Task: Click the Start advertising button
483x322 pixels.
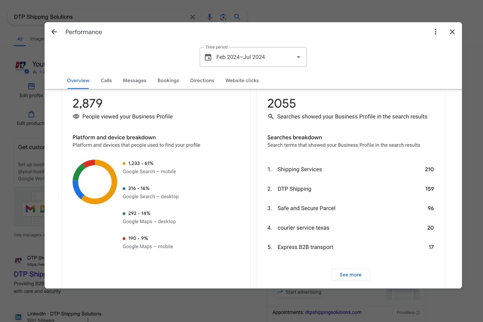Action: [300, 292]
